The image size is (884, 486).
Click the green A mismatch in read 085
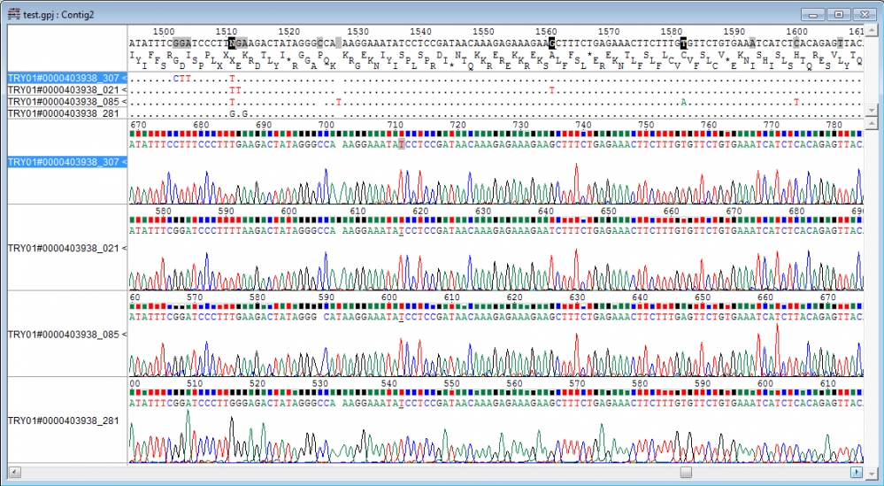pyautogui.click(x=683, y=103)
